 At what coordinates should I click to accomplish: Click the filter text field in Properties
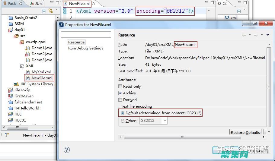[86, 35]
